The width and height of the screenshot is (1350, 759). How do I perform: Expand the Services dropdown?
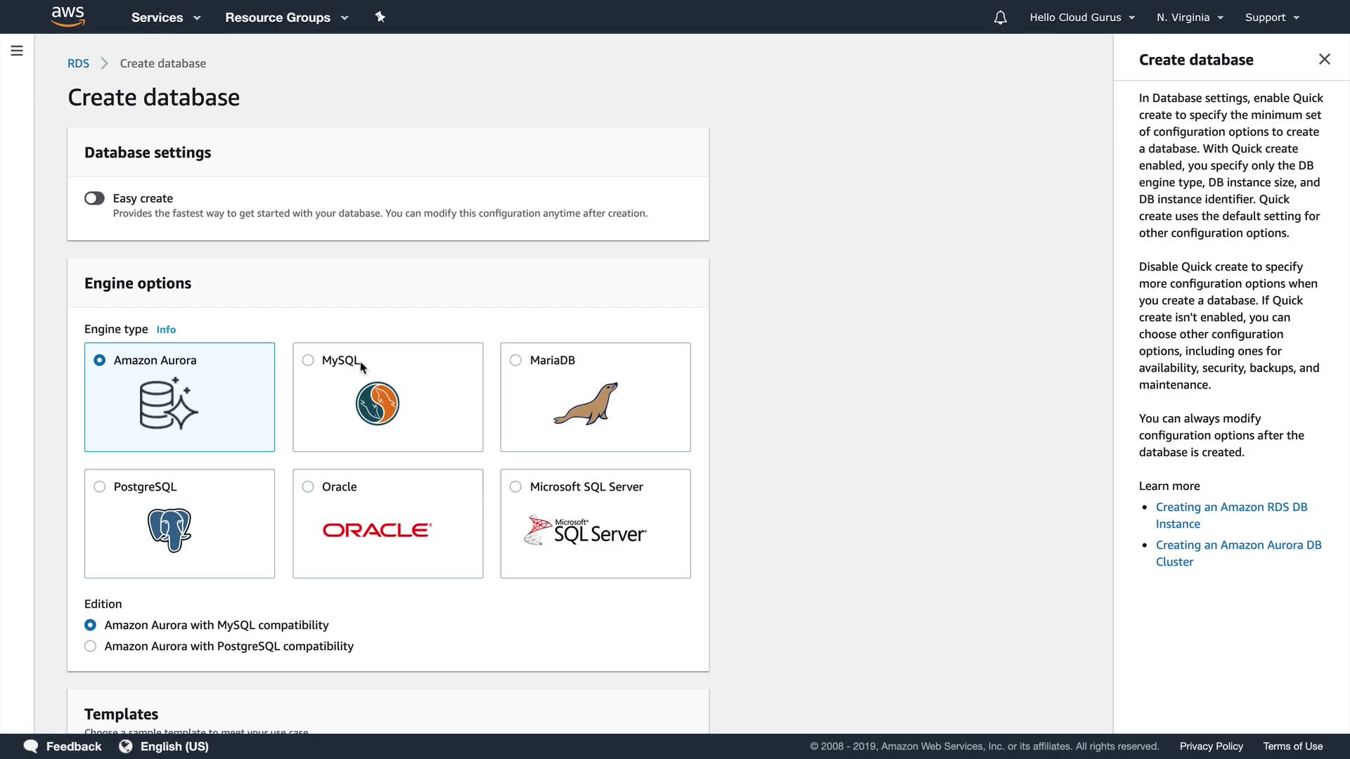click(166, 18)
